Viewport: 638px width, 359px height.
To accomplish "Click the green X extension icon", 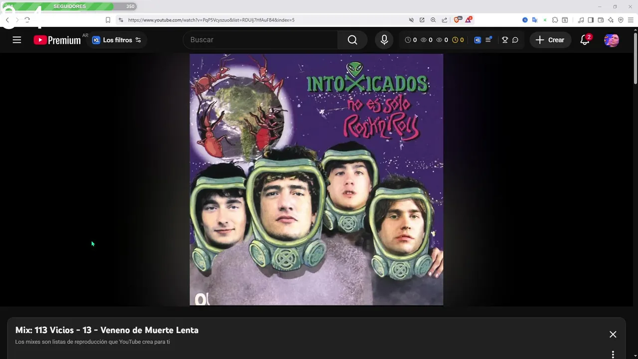I will [x=545, y=20].
